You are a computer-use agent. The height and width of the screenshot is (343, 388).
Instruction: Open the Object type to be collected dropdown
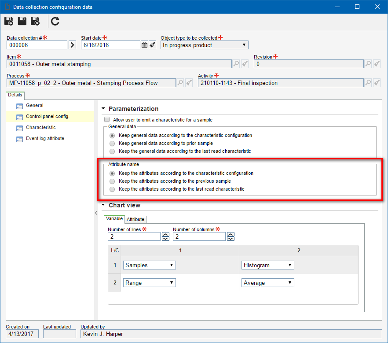205,45
